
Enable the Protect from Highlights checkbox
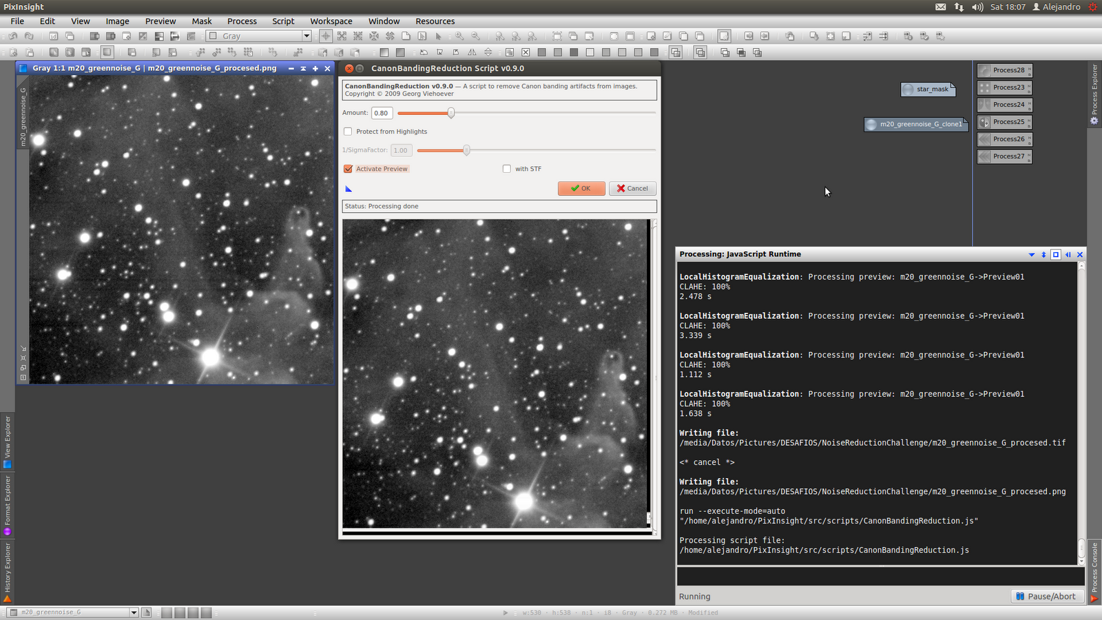(348, 132)
